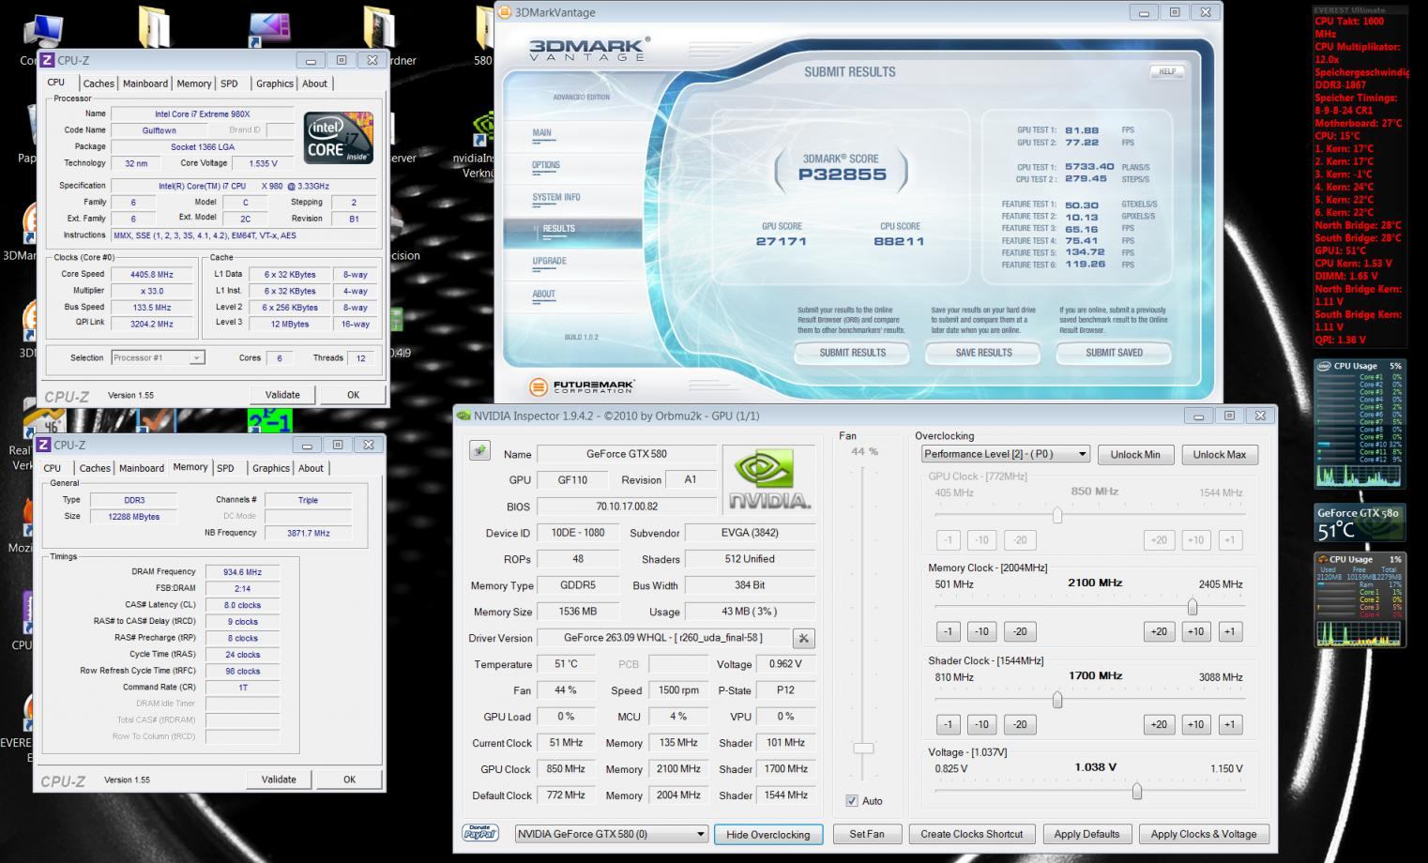Image resolution: width=1428 pixels, height=863 pixels.
Task: Click OK in the lower CPU-Z memory window
Action: click(x=349, y=780)
